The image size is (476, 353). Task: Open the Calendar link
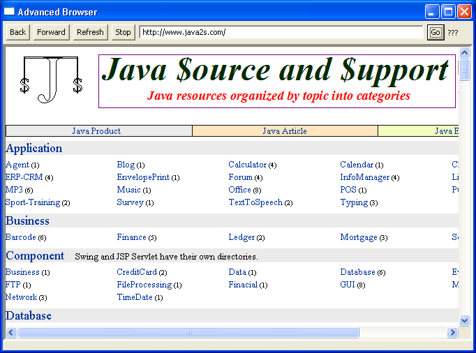pyautogui.click(x=357, y=165)
